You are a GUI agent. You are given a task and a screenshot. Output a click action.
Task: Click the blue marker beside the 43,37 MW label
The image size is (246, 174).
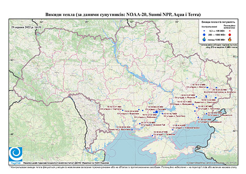coord(152,135)
